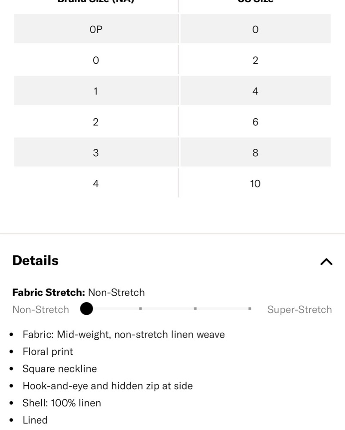The height and width of the screenshot is (430, 345).
Task: Click the Non-Stretch scale label
Action: tap(40, 309)
